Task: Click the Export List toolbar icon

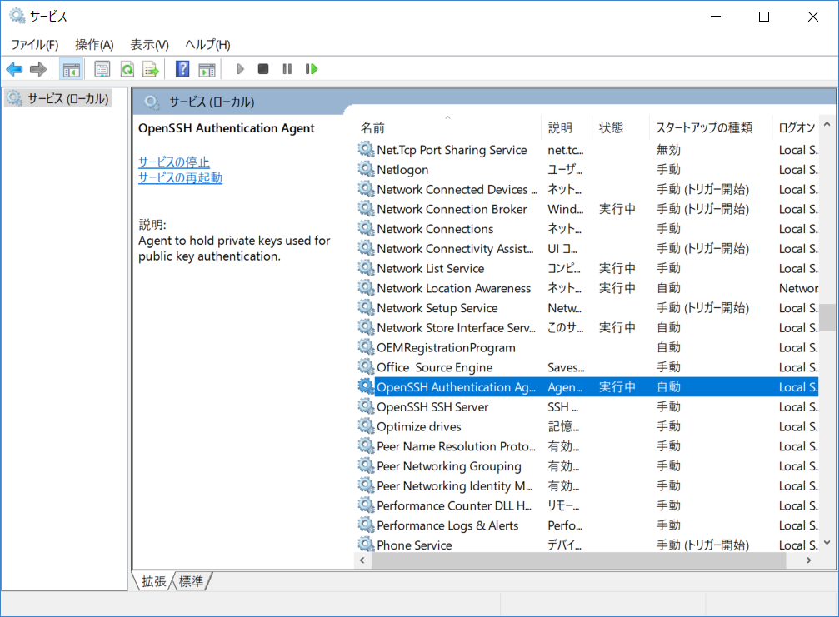Action: [151, 69]
